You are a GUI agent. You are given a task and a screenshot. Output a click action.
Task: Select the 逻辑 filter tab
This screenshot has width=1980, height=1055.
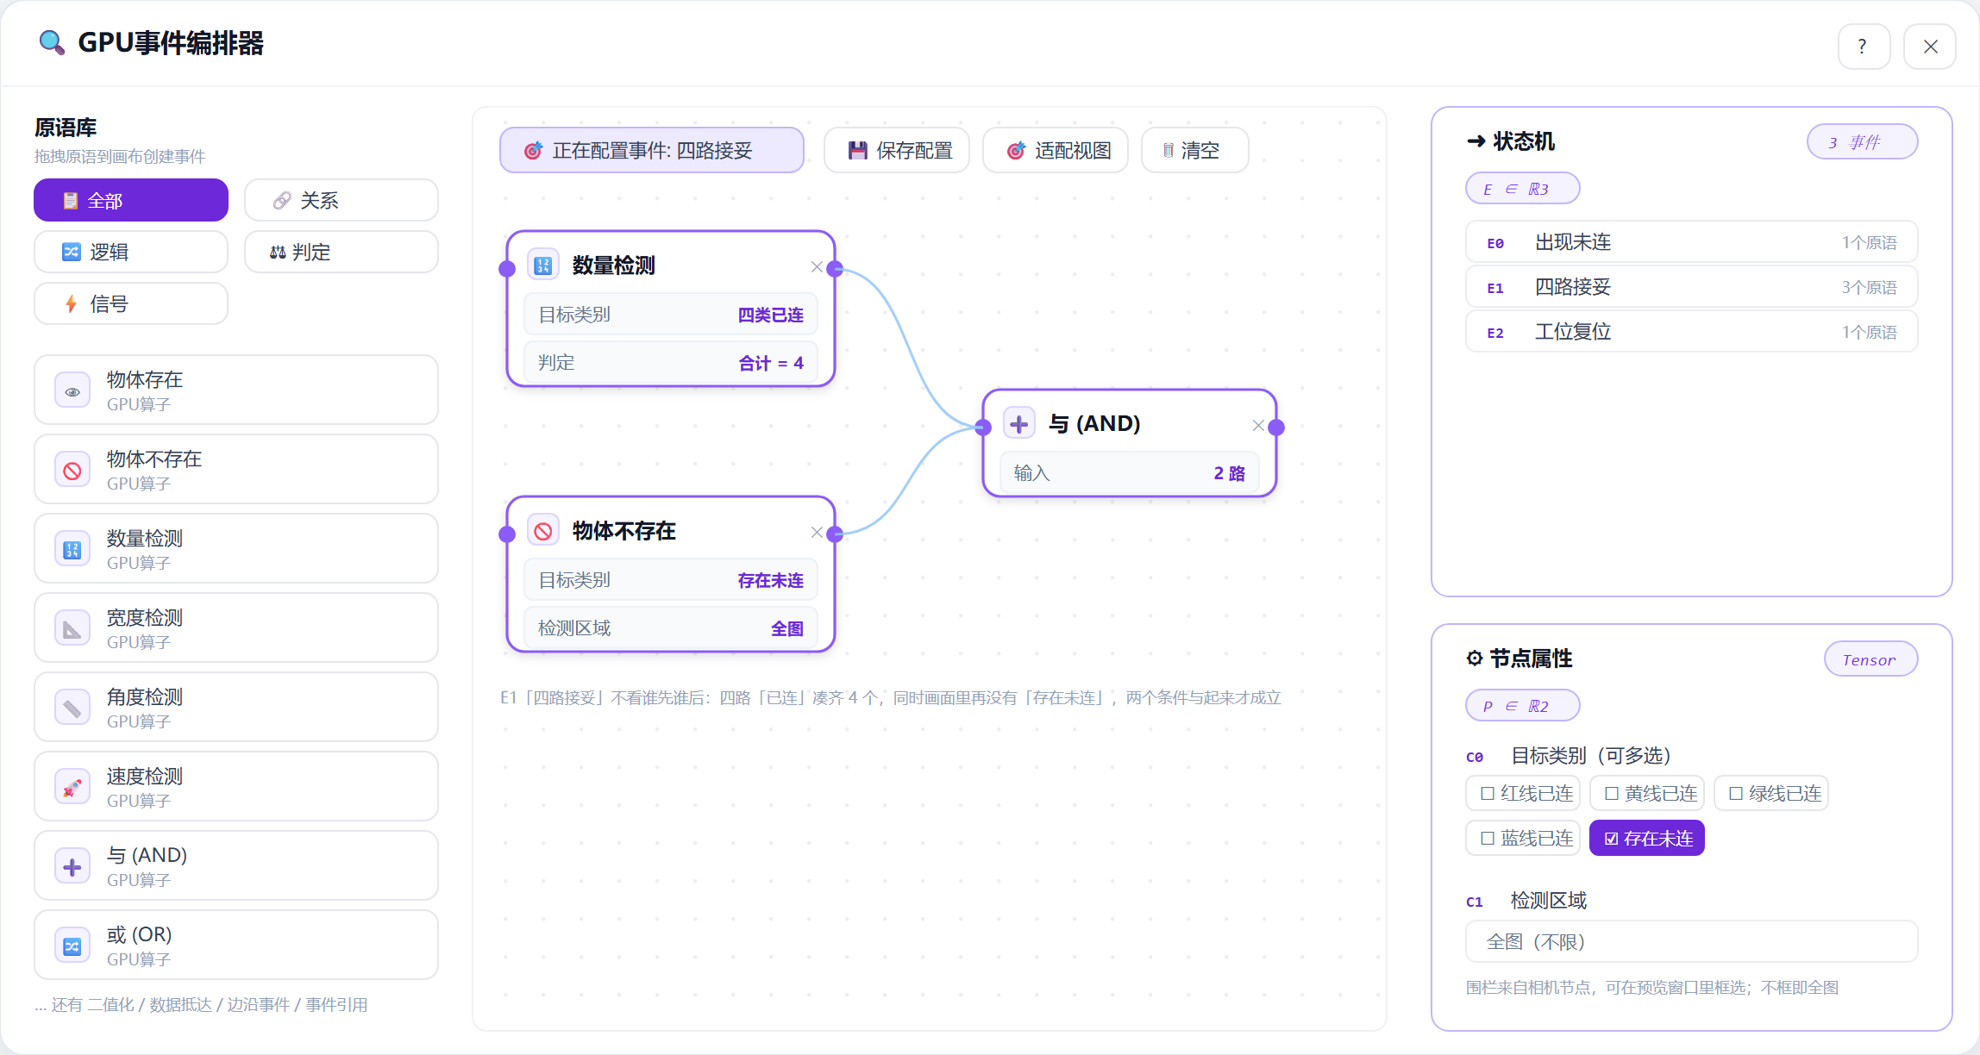131,252
